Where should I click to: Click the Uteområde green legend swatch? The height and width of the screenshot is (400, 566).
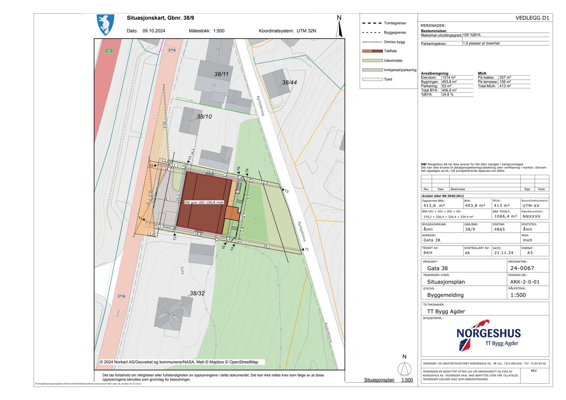coord(372,60)
